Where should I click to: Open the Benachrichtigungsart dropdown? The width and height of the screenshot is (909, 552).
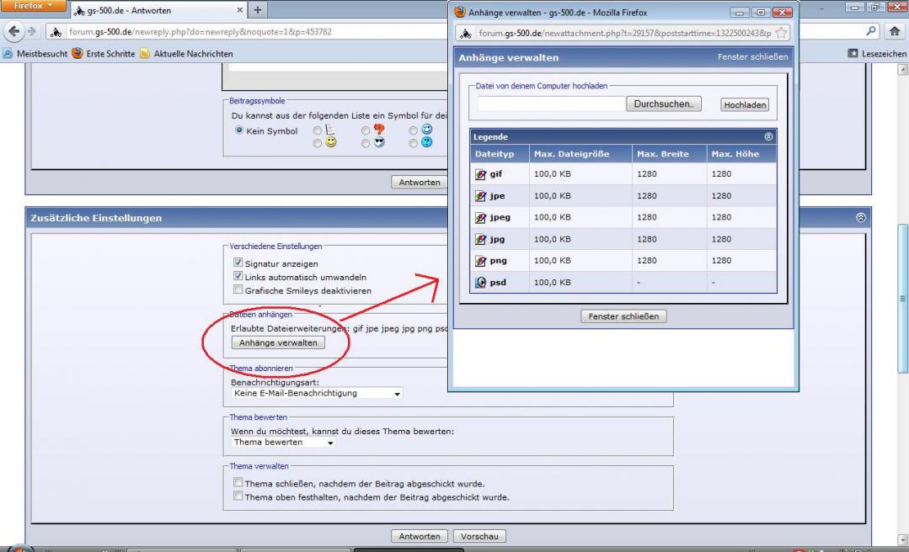click(317, 393)
